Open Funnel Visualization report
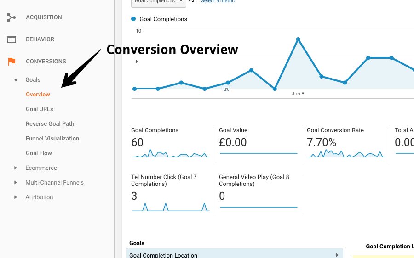The height and width of the screenshot is (258, 414). coord(52,139)
